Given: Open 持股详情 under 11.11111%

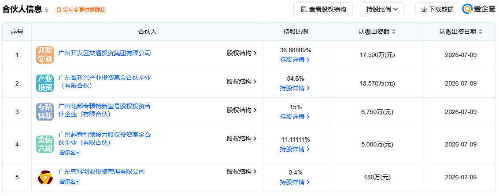Looking at the screenshot, I should (x=295, y=149).
